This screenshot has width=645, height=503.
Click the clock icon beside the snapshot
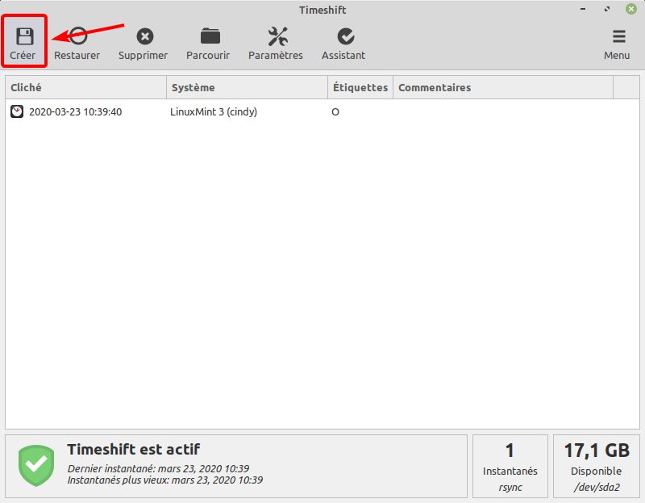tap(17, 112)
